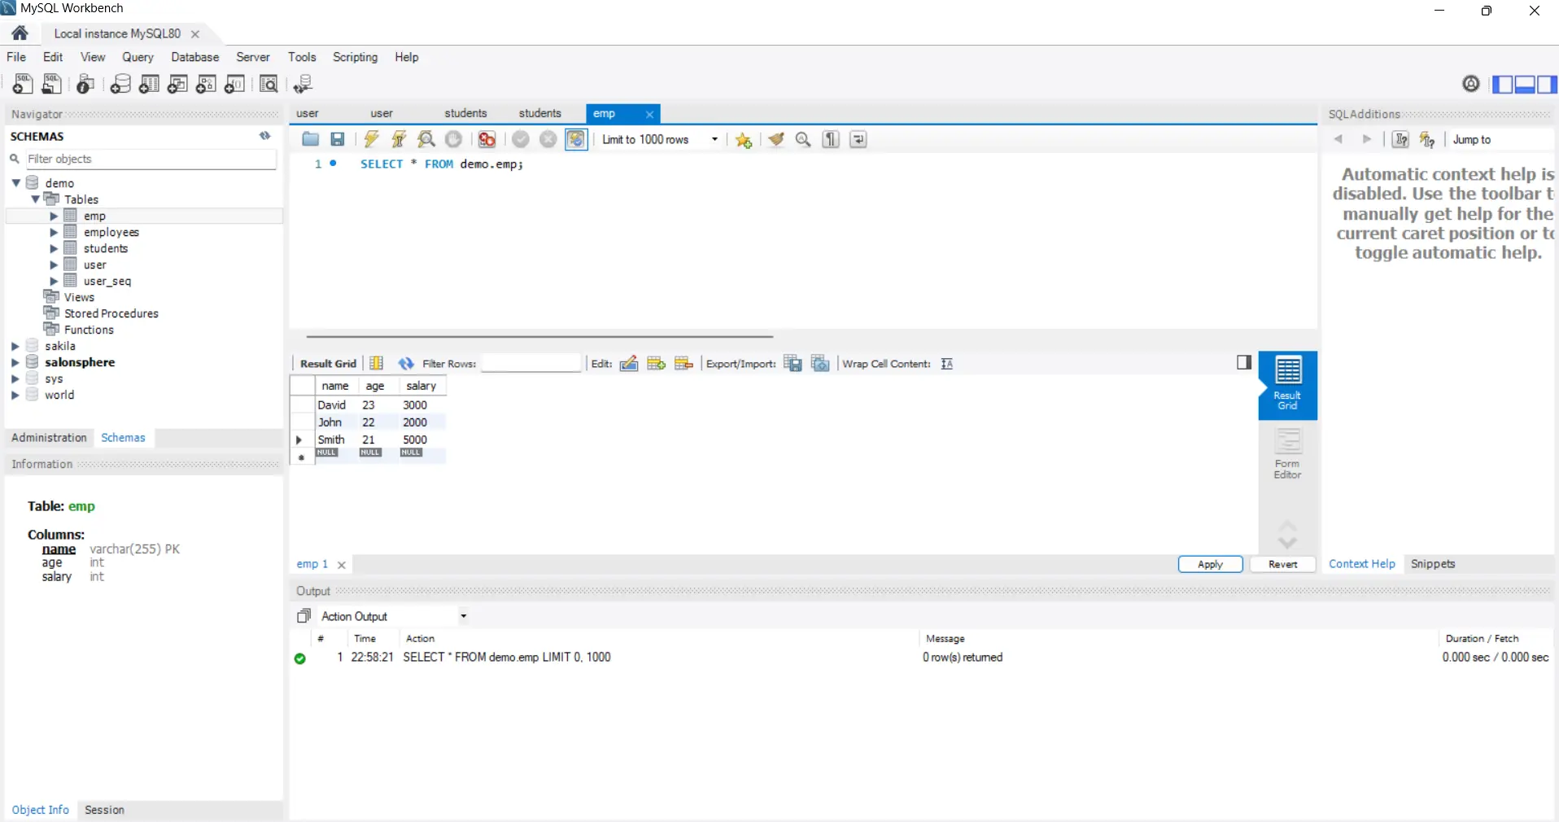Switch to the Snippets tab

[x=1433, y=563]
